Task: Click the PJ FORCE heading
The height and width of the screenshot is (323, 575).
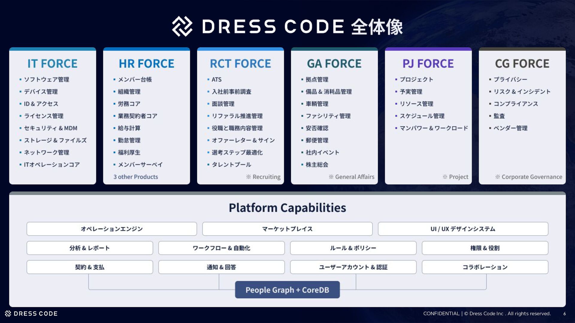Action: (428, 64)
